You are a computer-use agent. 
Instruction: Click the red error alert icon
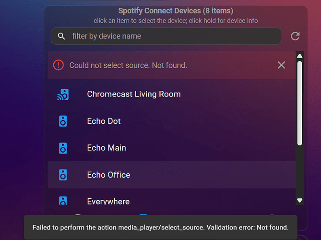59,65
